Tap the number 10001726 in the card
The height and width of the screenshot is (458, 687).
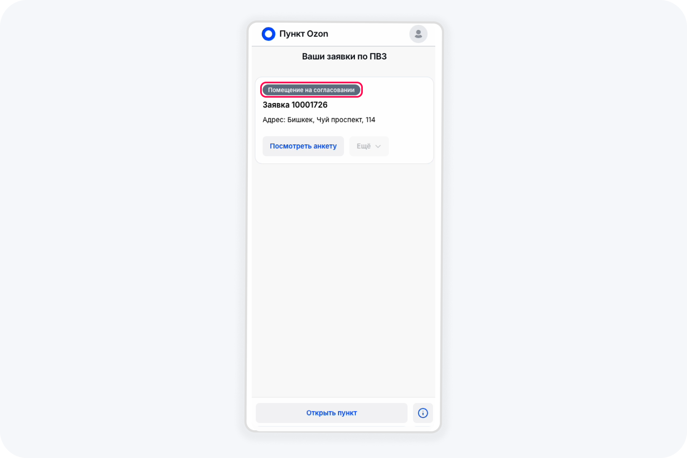coord(309,105)
